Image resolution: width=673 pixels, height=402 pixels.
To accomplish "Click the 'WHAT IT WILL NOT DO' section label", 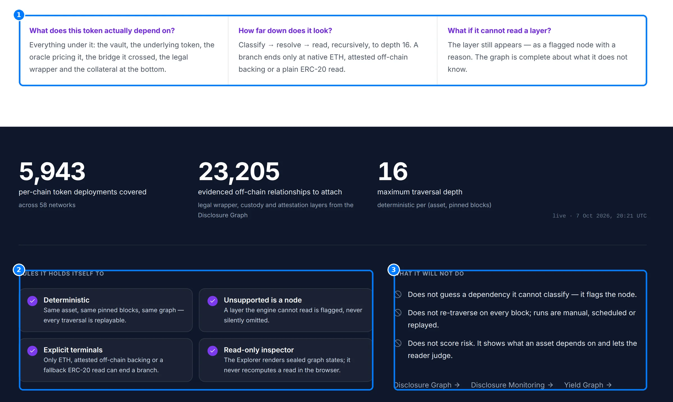I will [429, 274].
